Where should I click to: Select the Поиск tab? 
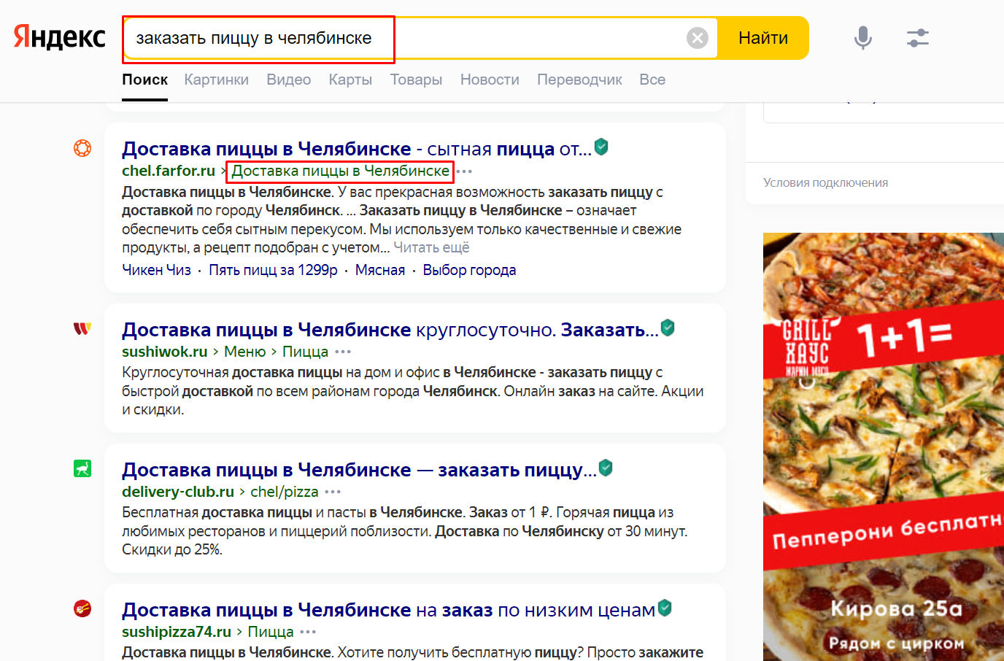pyautogui.click(x=145, y=80)
